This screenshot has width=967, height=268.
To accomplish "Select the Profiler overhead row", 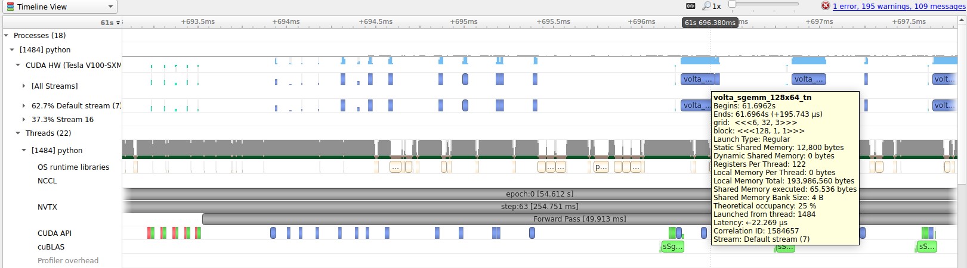I will click(x=68, y=261).
